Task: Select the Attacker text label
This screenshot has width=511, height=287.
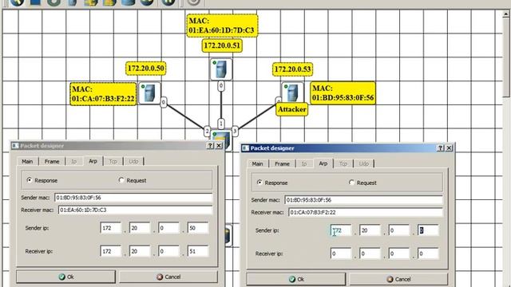Action: coord(292,109)
